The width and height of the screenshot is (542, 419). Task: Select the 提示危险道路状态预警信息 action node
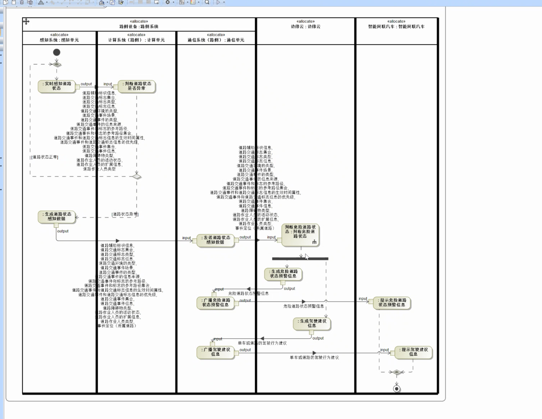[392, 303]
